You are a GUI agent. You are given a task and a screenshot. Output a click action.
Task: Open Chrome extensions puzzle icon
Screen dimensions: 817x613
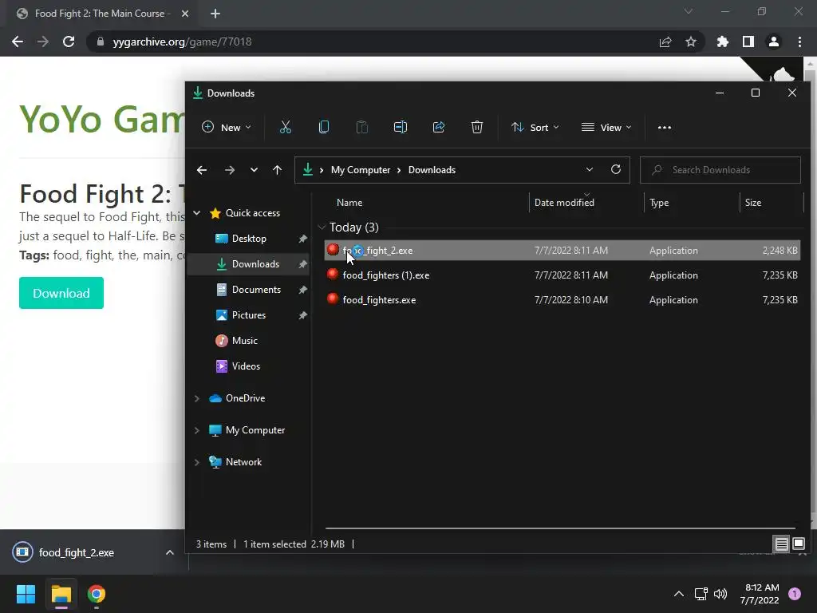[723, 42]
